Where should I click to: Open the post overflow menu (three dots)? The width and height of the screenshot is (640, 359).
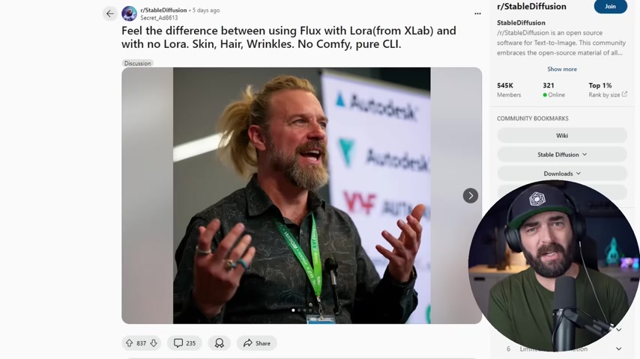tap(477, 13)
